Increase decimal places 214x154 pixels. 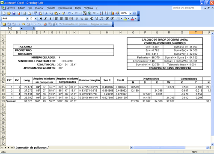96,18
